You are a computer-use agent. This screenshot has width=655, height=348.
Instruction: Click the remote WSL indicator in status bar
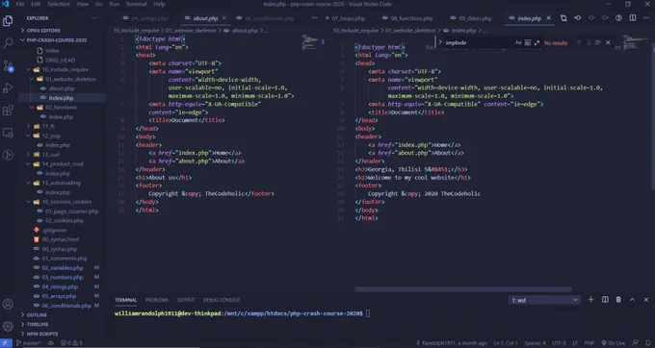click(x=6, y=343)
